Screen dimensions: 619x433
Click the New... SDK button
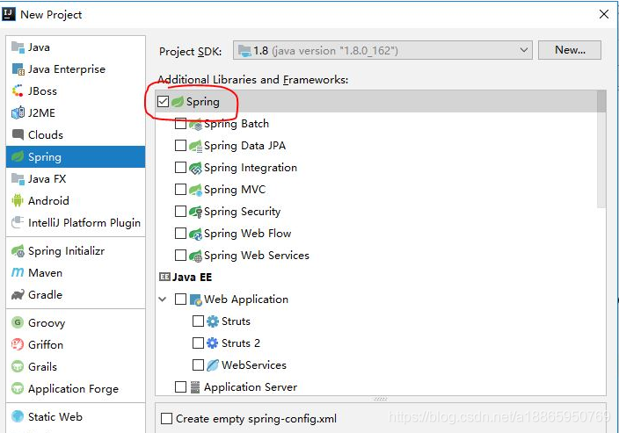click(570, 50)
